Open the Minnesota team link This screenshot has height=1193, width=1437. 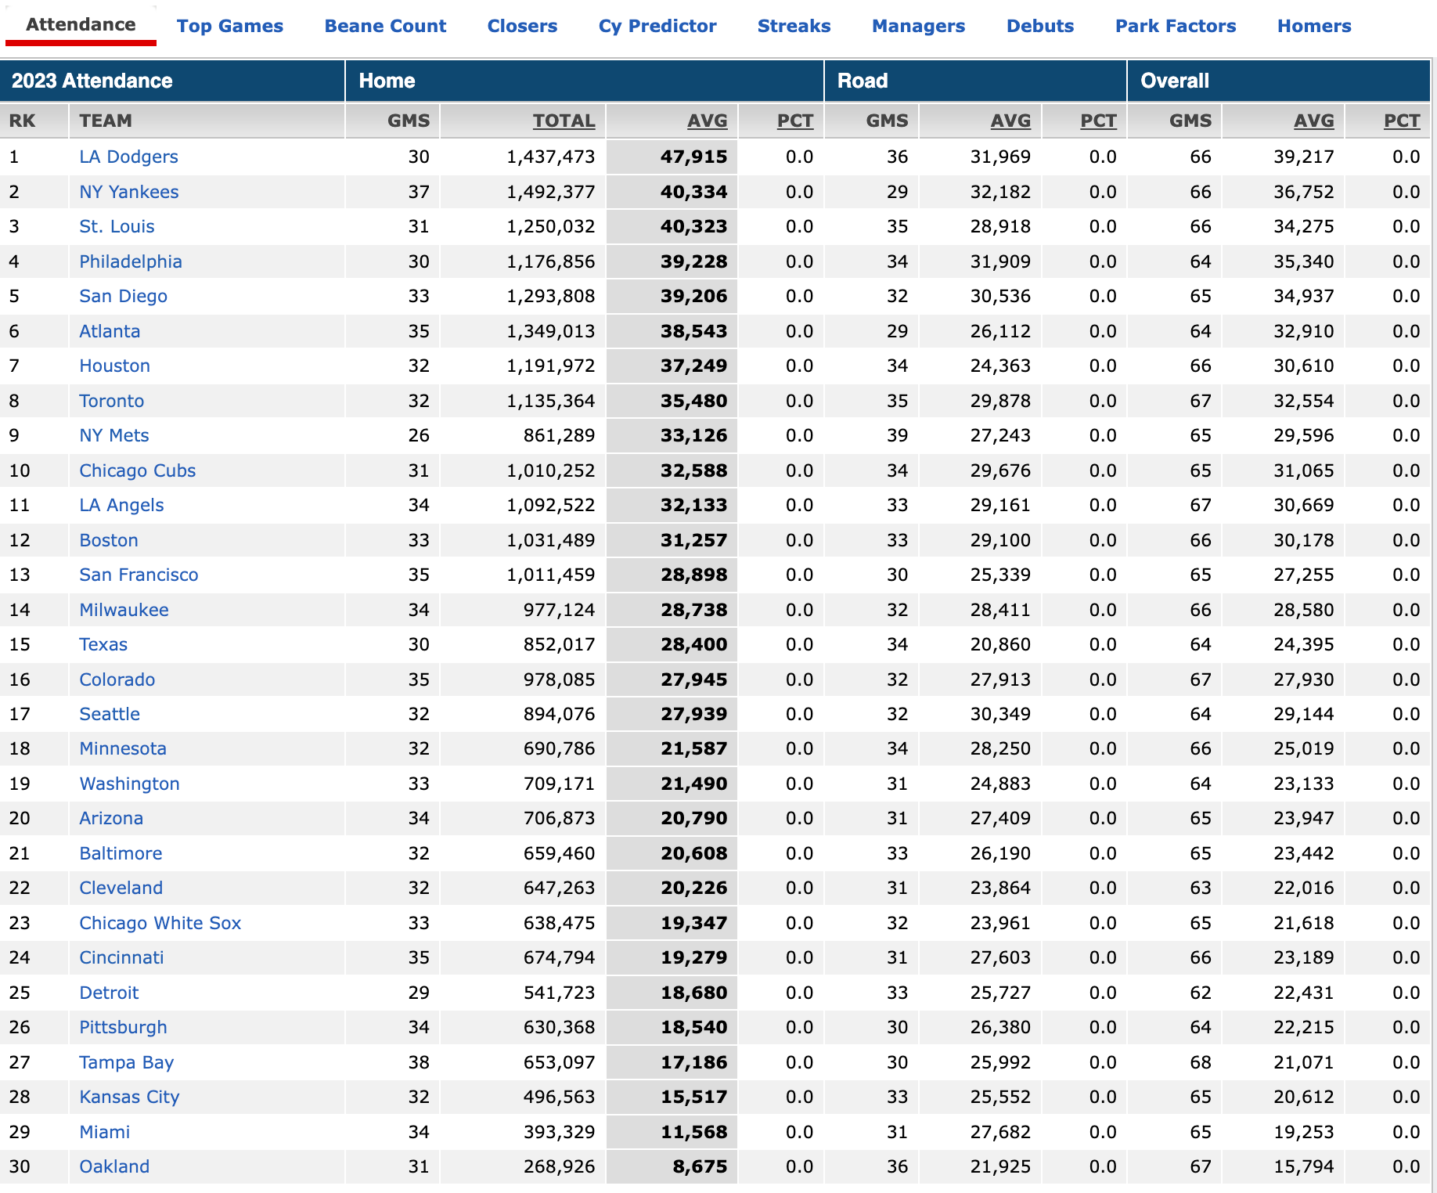point(123,748)
